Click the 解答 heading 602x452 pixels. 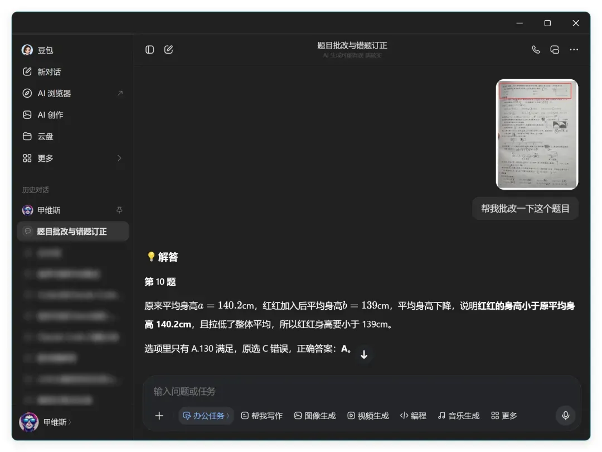(168, 257)
